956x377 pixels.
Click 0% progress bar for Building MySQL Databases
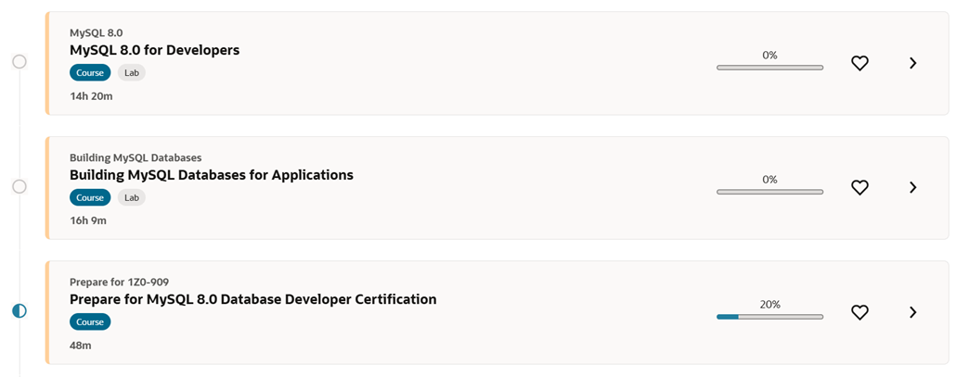point(769,192)
